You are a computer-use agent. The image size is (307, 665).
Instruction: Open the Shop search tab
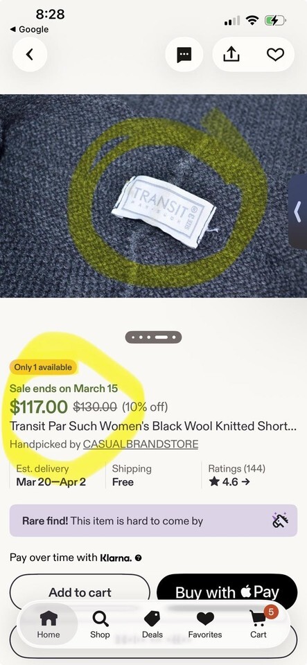pyautogui.click(x=100, y=625)
